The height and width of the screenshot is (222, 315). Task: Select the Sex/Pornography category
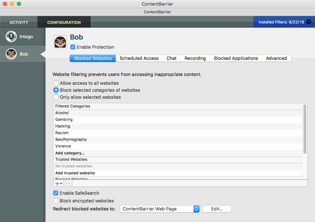[x=178, y=139]
